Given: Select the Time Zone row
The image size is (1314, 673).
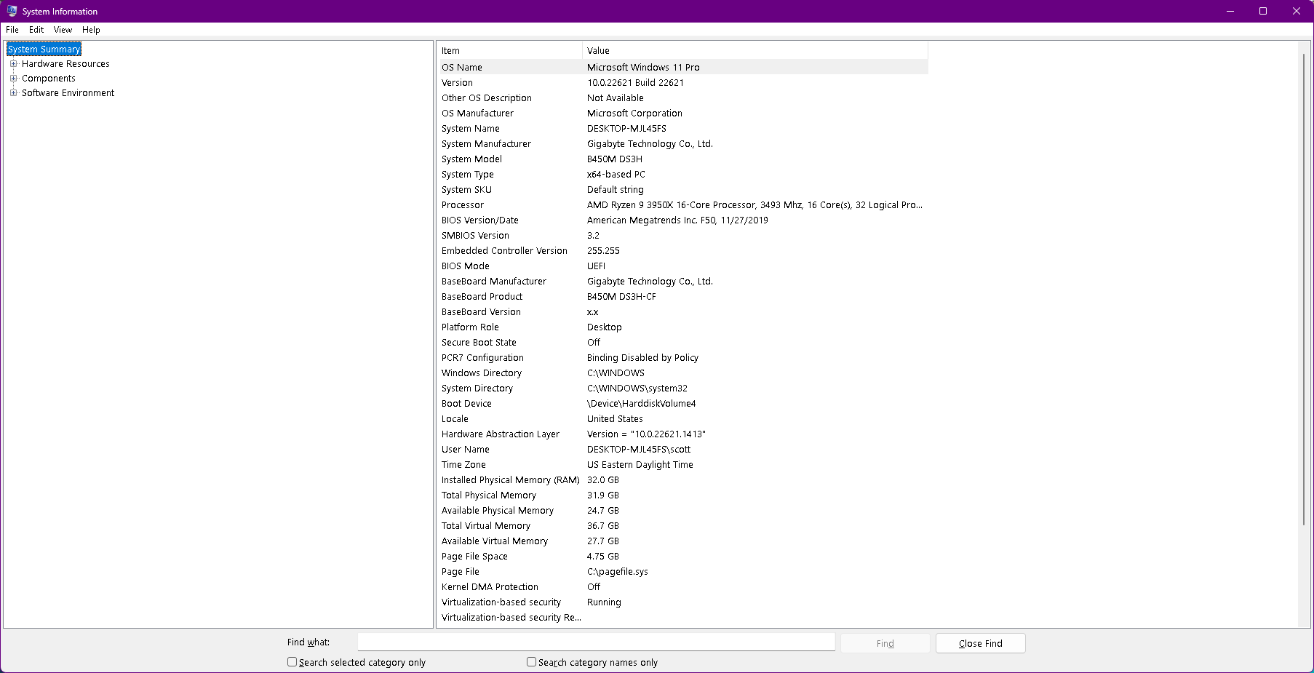Looking at the screenshot, I should coord(682,464).
